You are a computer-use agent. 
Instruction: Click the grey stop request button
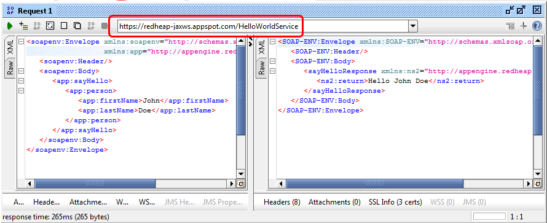pyautogui.click(x=104, y=26)
